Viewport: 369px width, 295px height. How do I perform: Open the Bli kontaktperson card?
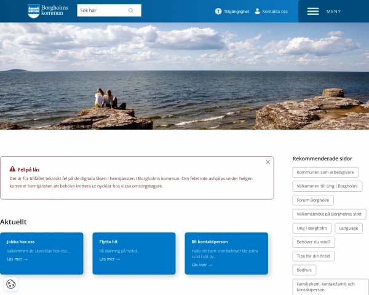(x=226, y=253)
